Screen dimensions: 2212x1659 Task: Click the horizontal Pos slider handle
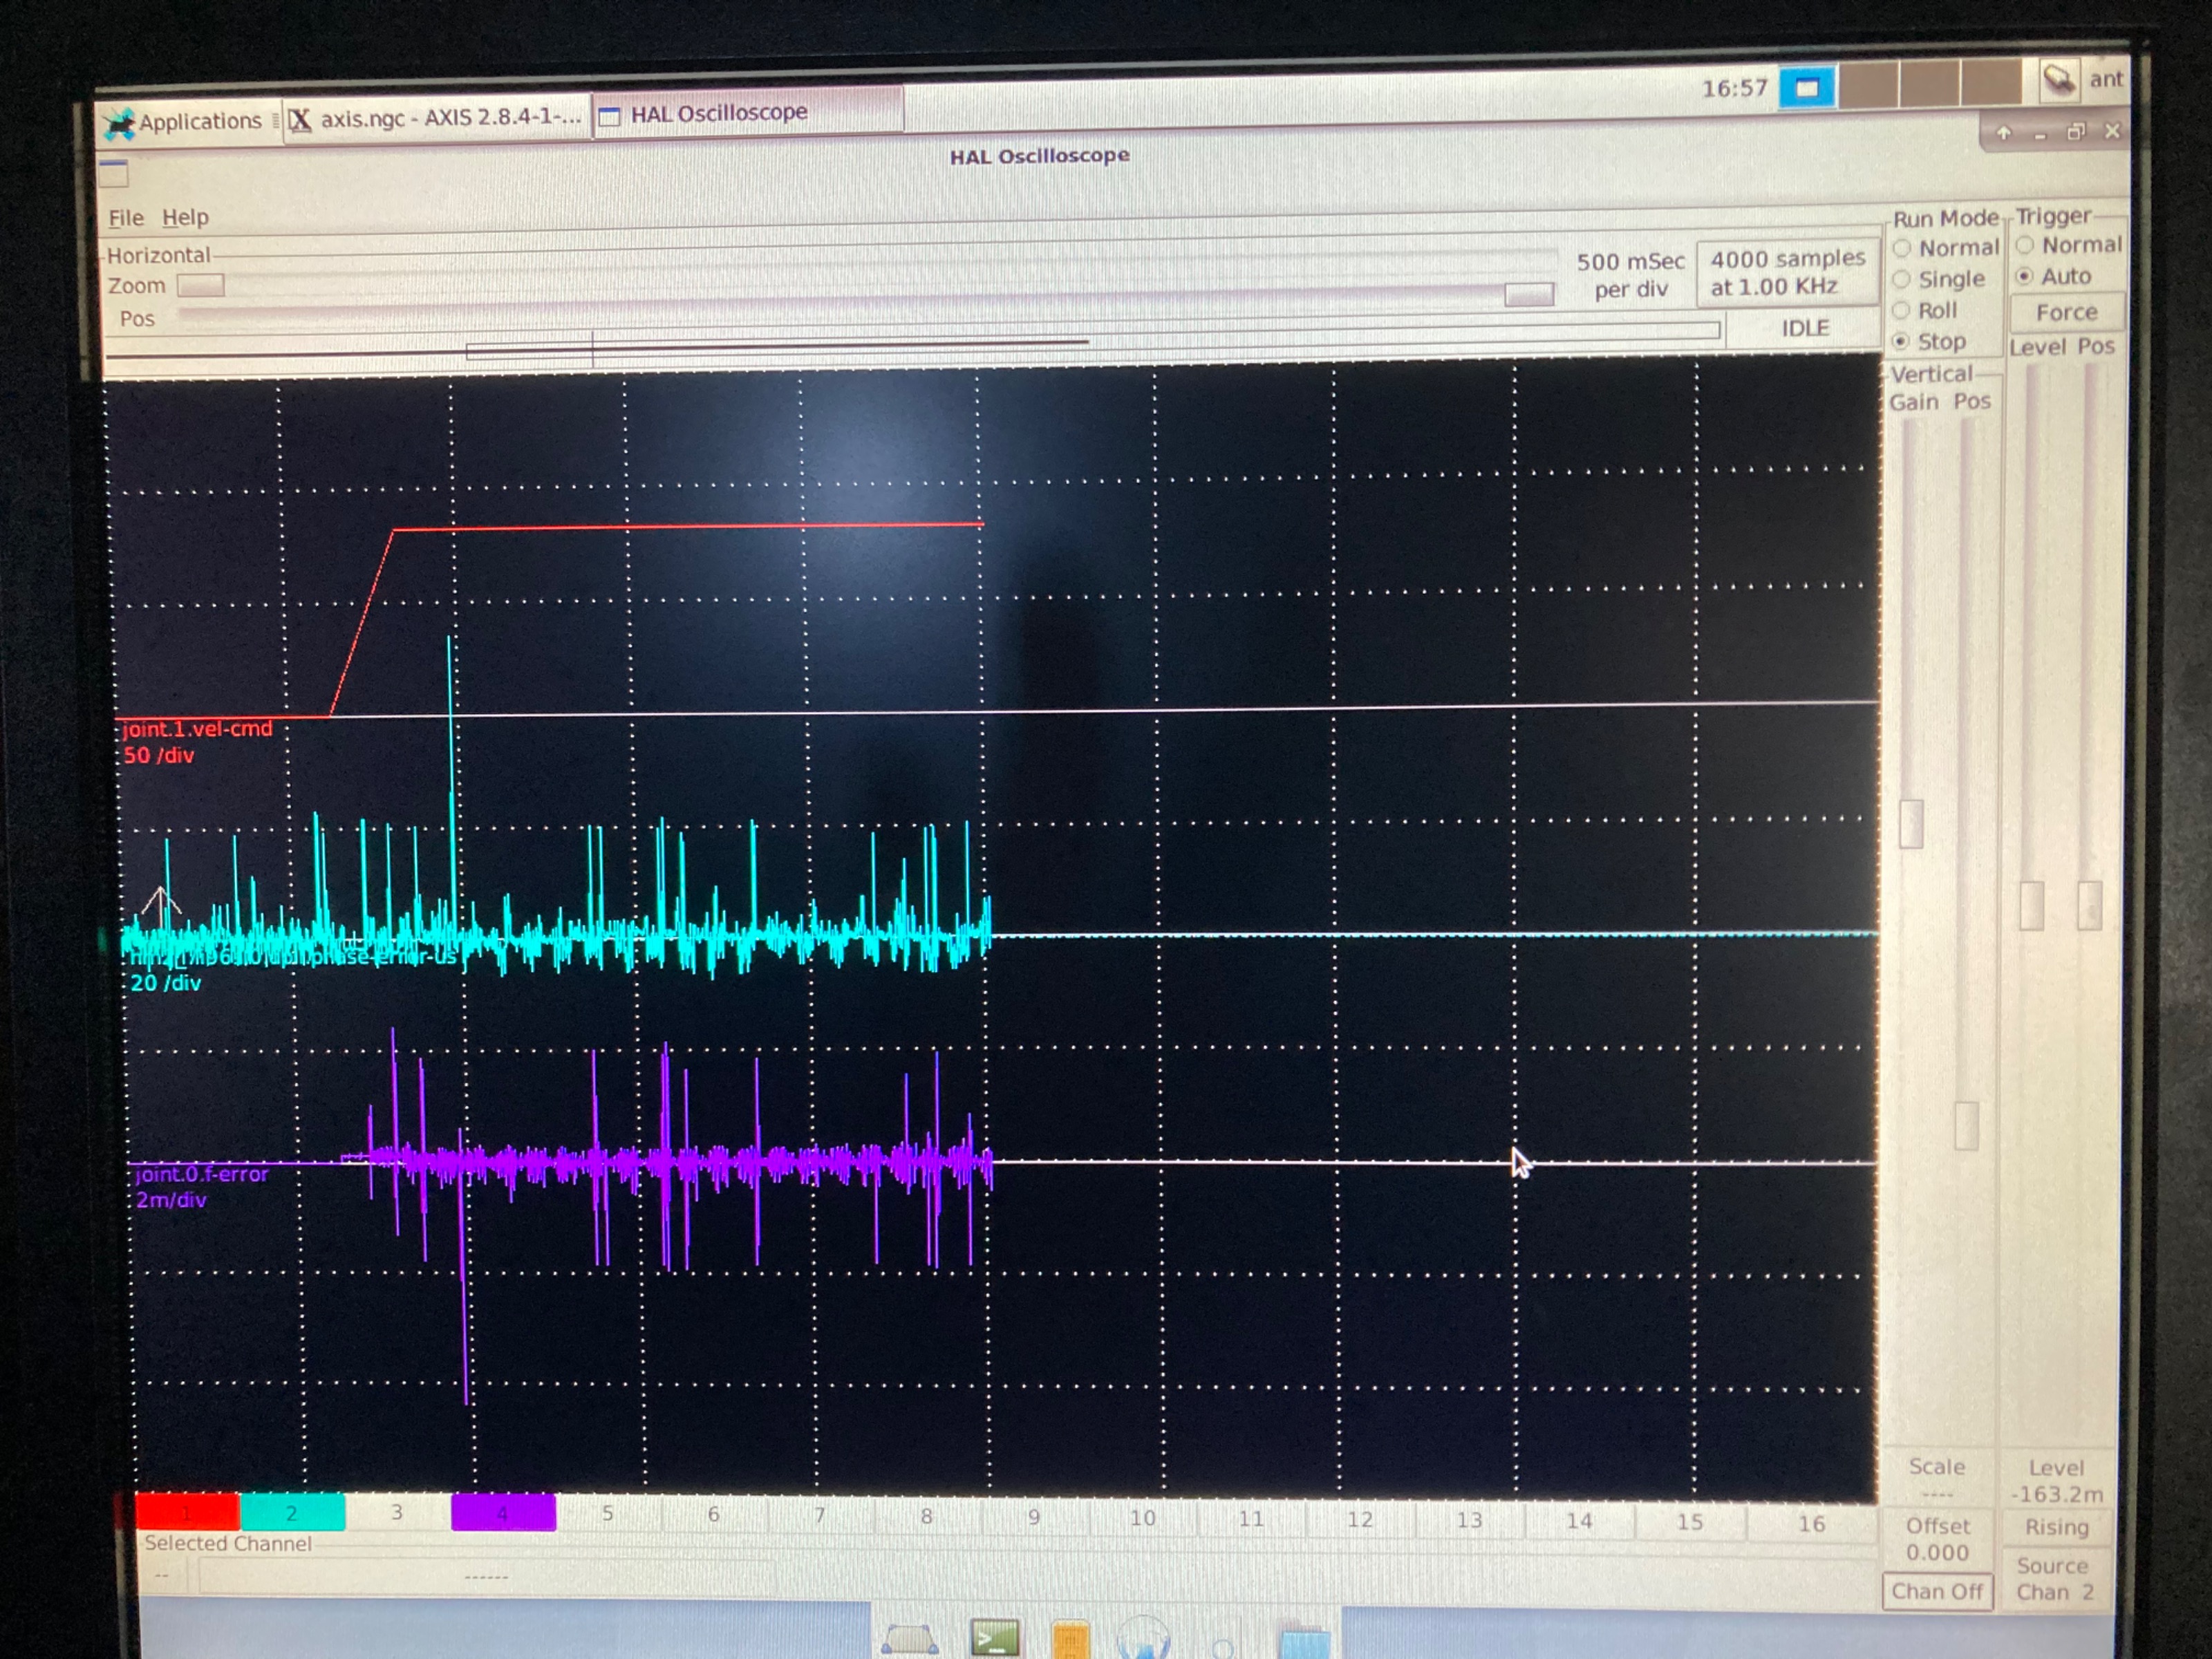coord(1529,294)
